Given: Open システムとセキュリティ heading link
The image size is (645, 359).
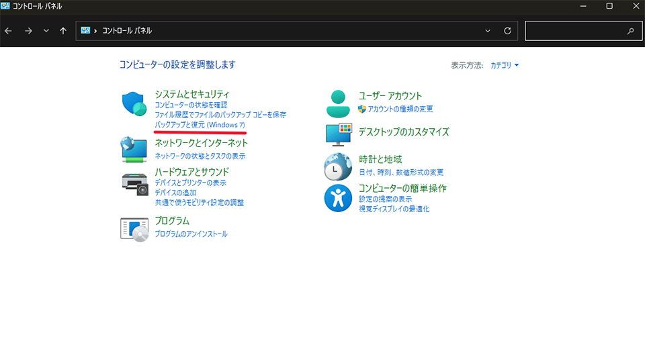Looking at the screenshot, I should point(191,94).
